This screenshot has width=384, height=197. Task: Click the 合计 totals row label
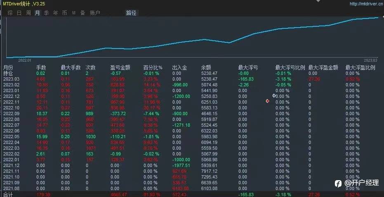click(x=8, y=195)
